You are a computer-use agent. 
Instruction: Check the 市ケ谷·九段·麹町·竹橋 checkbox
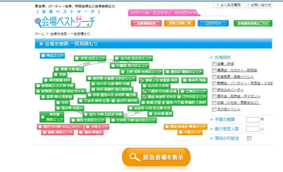[x=93, y=84]
